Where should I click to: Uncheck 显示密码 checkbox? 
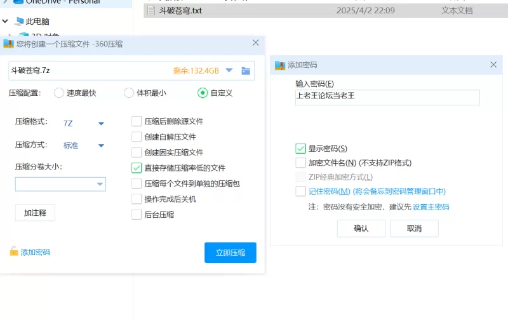(301, 149)
